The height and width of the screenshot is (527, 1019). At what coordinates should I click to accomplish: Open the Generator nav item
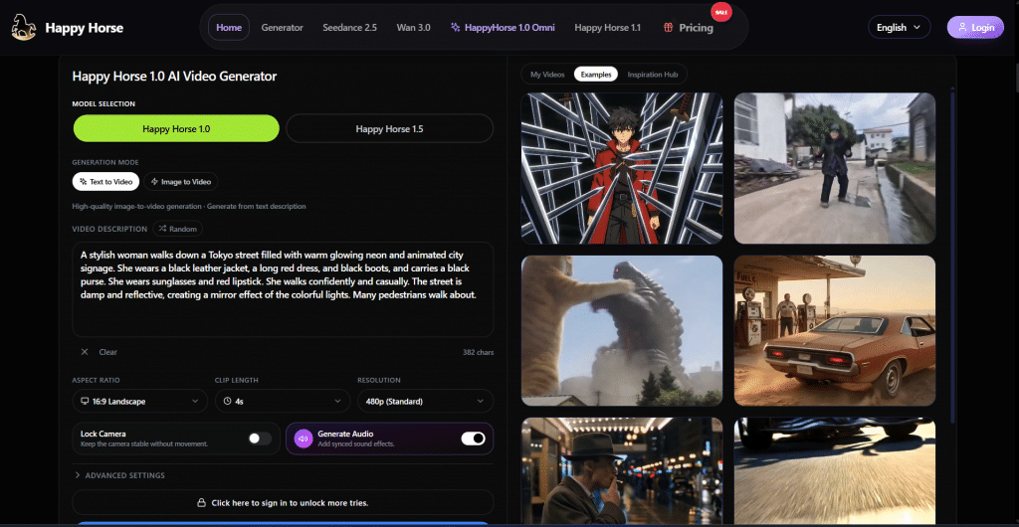[x=282, y=28]
